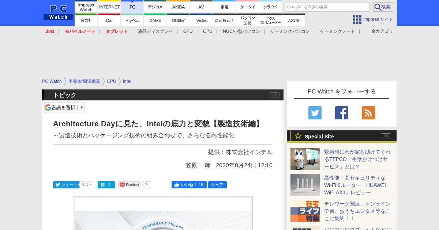Open the 言語を選択 language dropdown
This screenshot has width=439, height=230.
pos(64,107)
